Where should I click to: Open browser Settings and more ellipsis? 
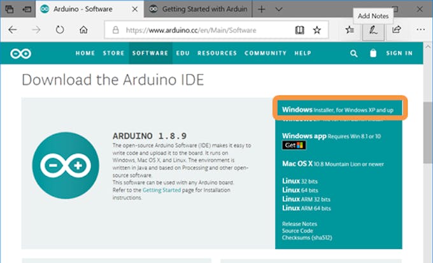pos(420,29)
